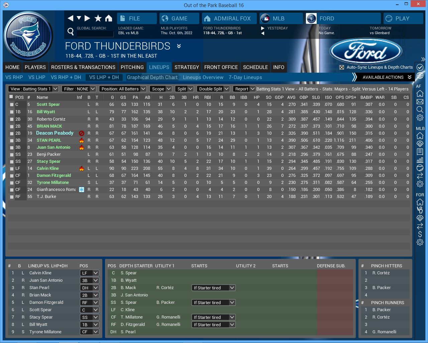Open the Scope dropdown
This screenshot has height=343, width=428.
pos(160,89)
